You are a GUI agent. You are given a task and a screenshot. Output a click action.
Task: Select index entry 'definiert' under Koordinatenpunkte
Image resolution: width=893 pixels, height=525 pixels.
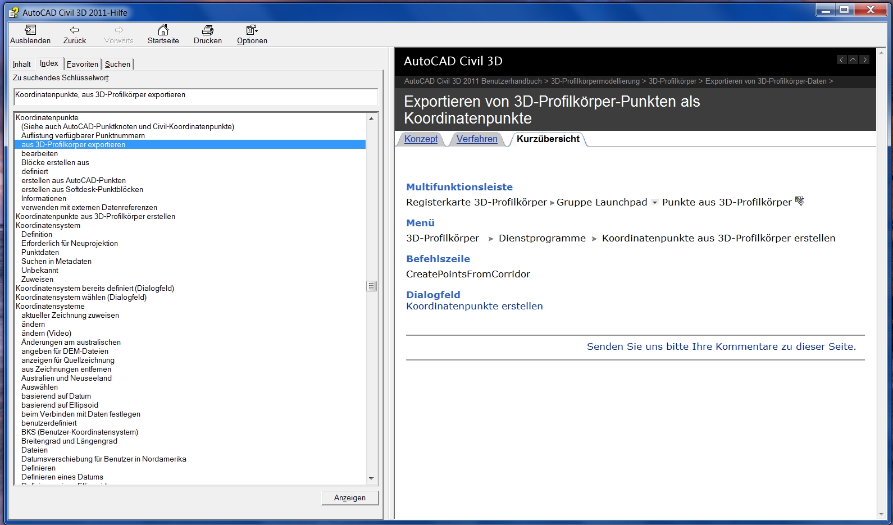point(35,171)
